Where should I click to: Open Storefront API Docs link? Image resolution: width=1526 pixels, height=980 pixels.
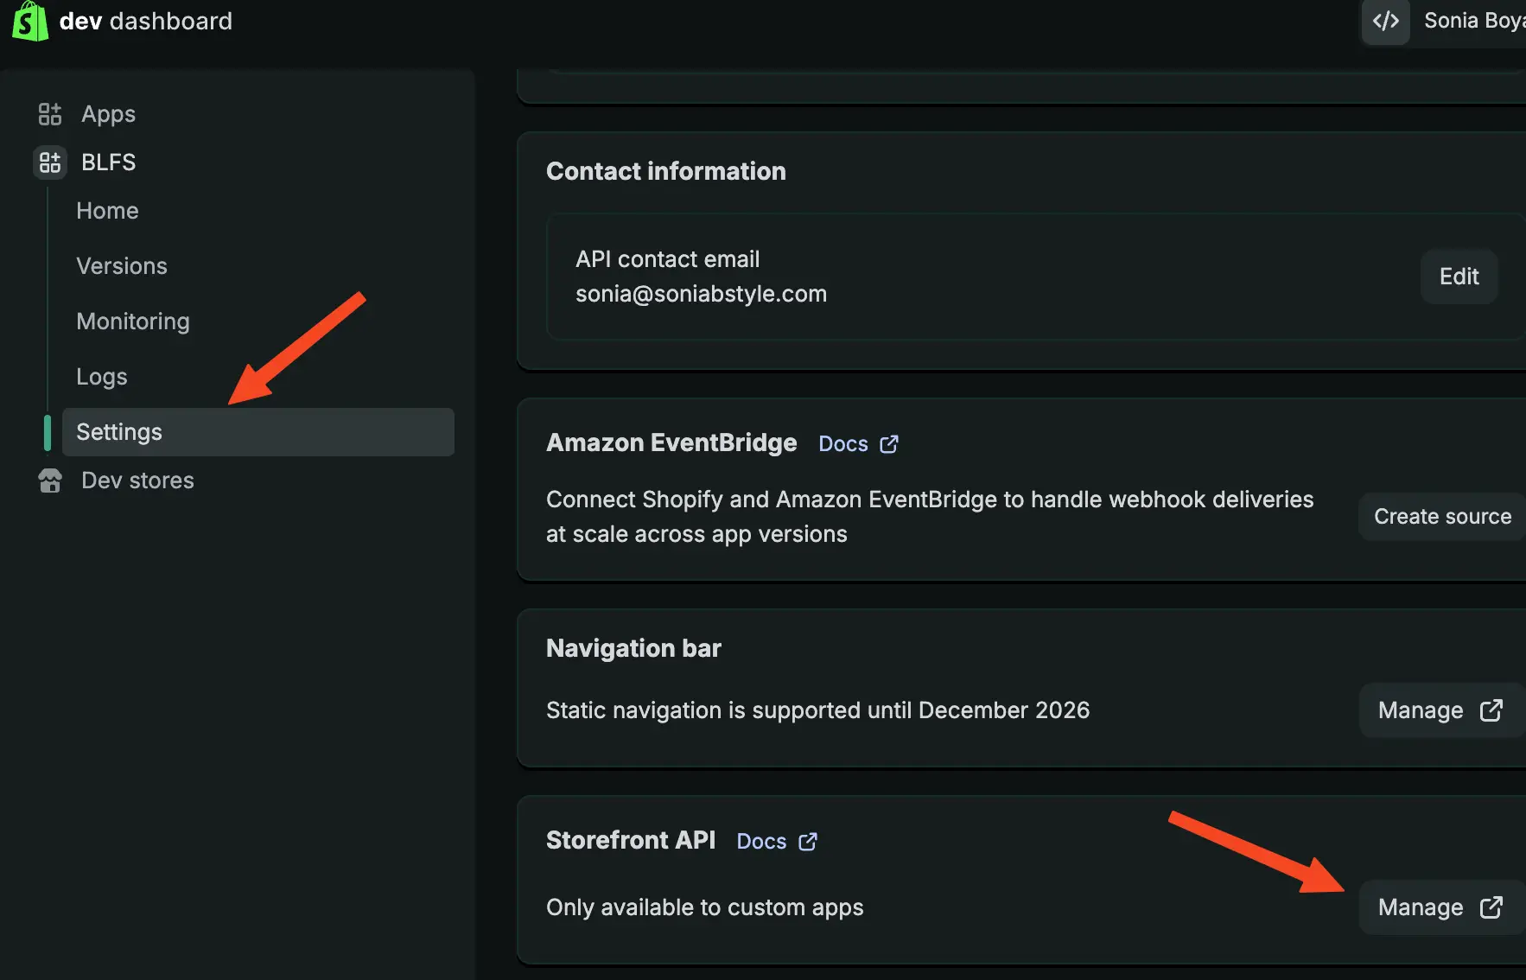pos(761,842)
